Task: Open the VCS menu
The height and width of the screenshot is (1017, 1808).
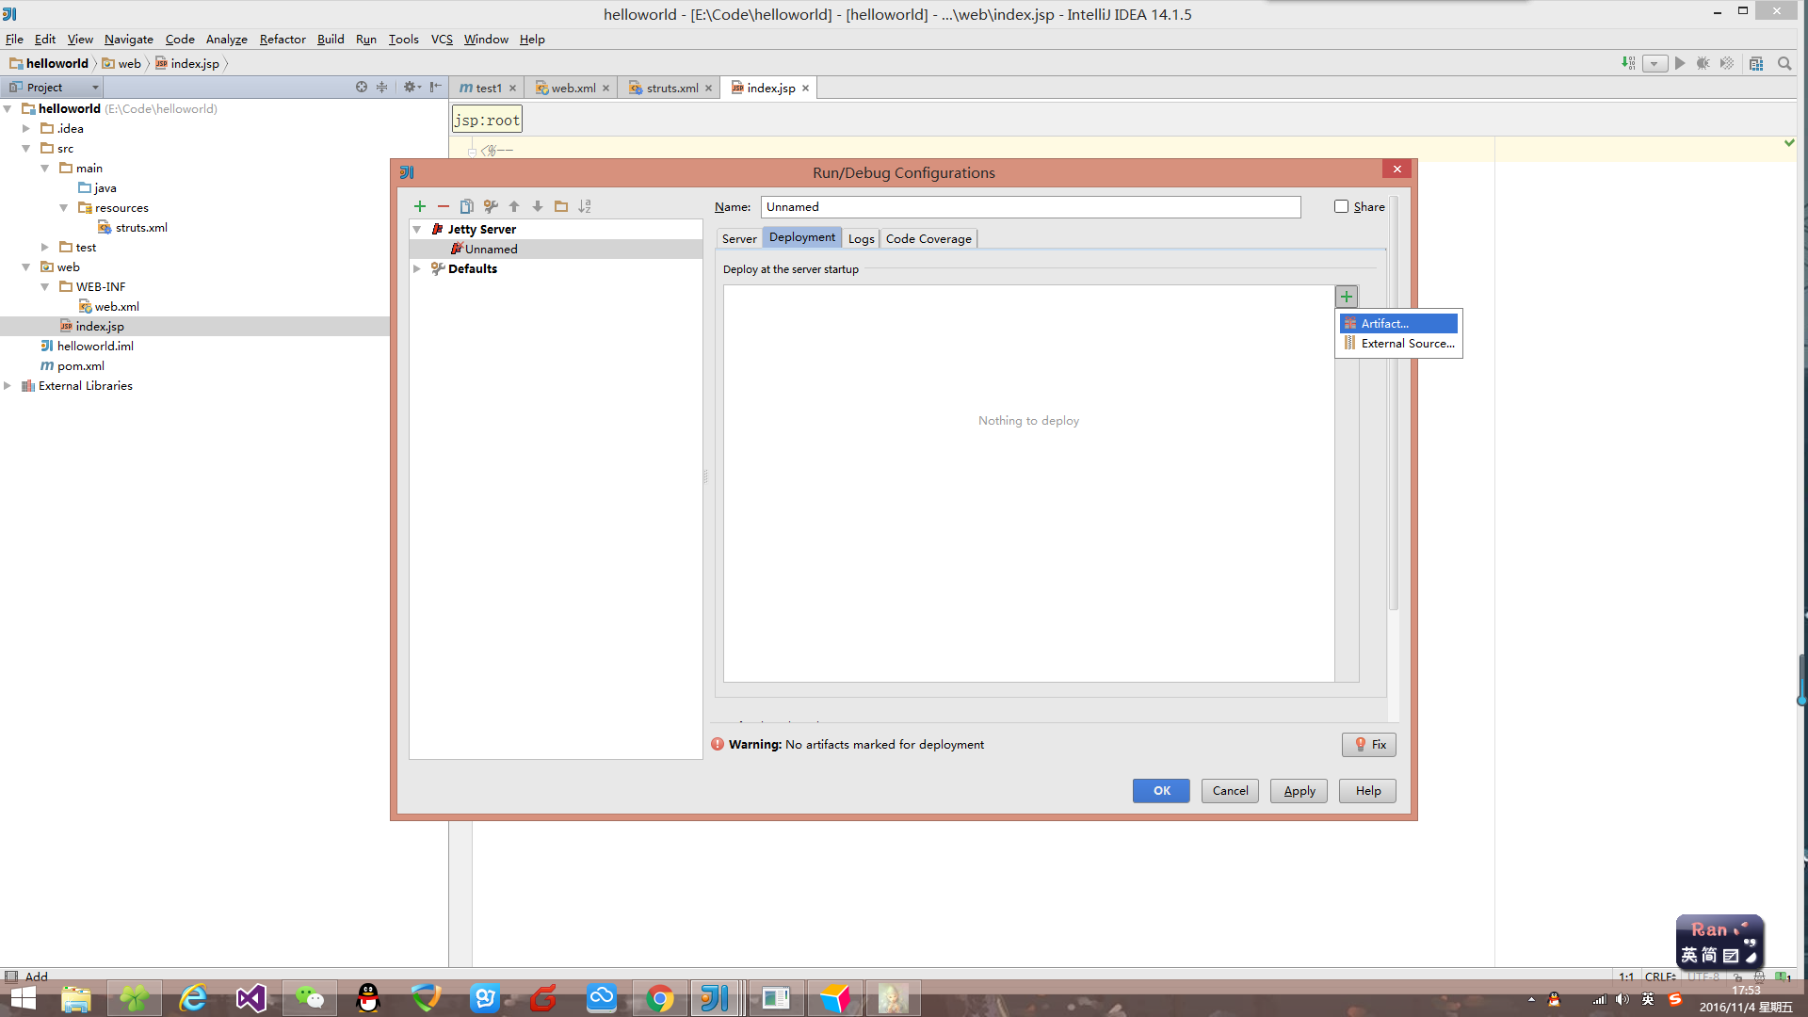Action: (442, 39)
